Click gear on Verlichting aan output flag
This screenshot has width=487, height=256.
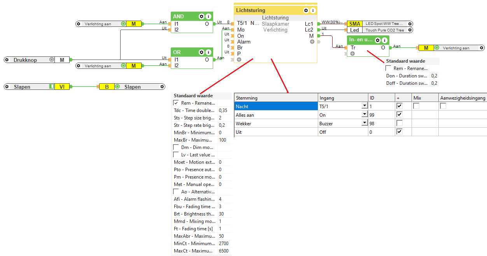click(482, 48)
